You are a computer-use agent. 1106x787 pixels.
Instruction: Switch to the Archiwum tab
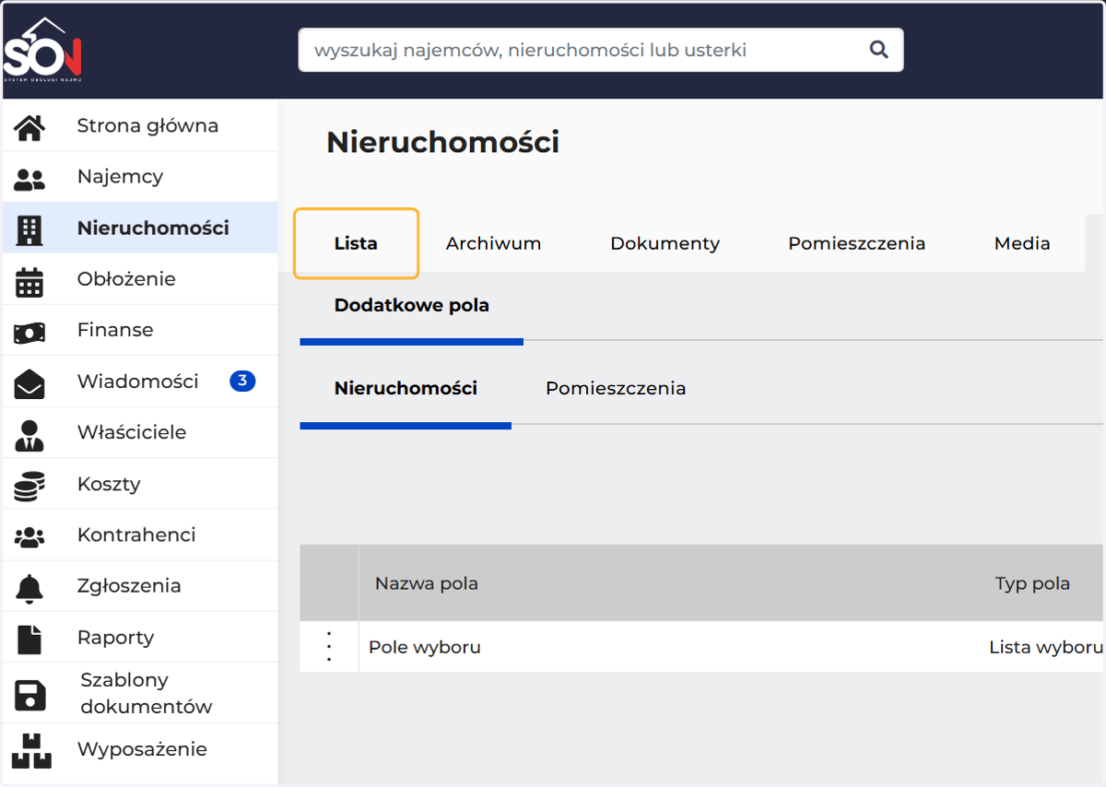[x=493, y=243]
